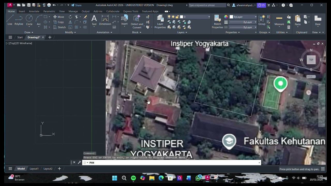Viewport: 331px width, 186px height.
Task: Toggle layer freeze sun icon
Action: coord(173,17)
